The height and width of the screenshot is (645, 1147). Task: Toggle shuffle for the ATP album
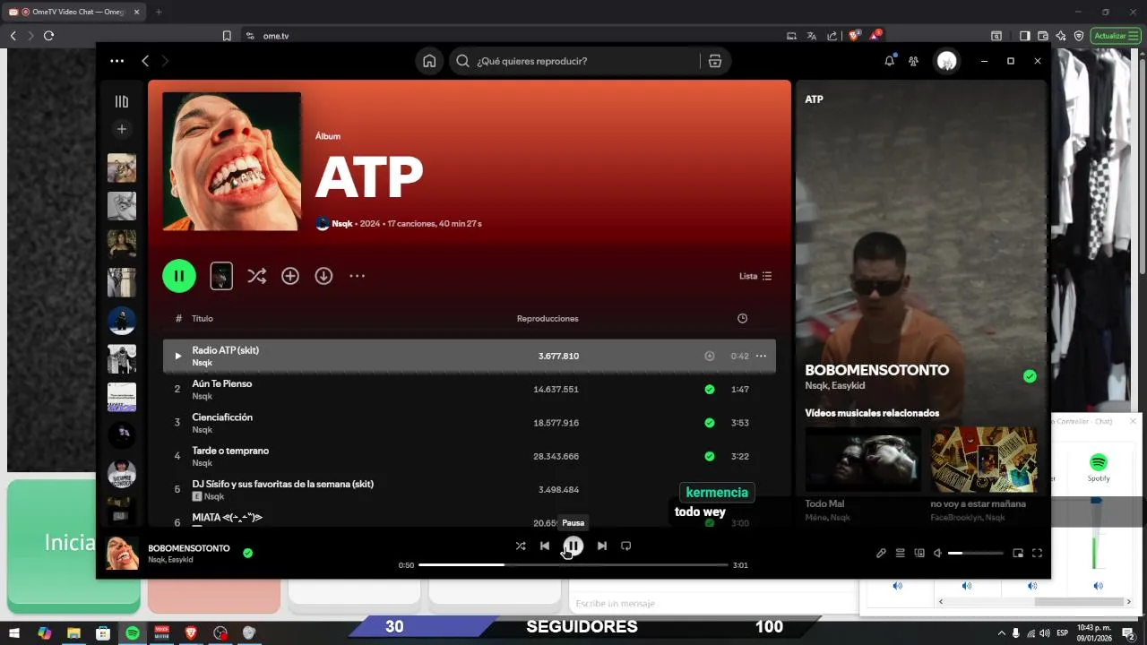pyautogui.click(x=256, y=276)
